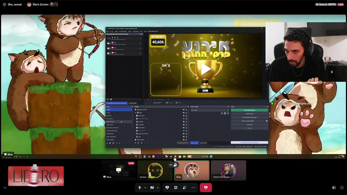Remove transition trash icon
Viewport: 347px width, 195px height.
pyautogui.click(x=225, y=113)
